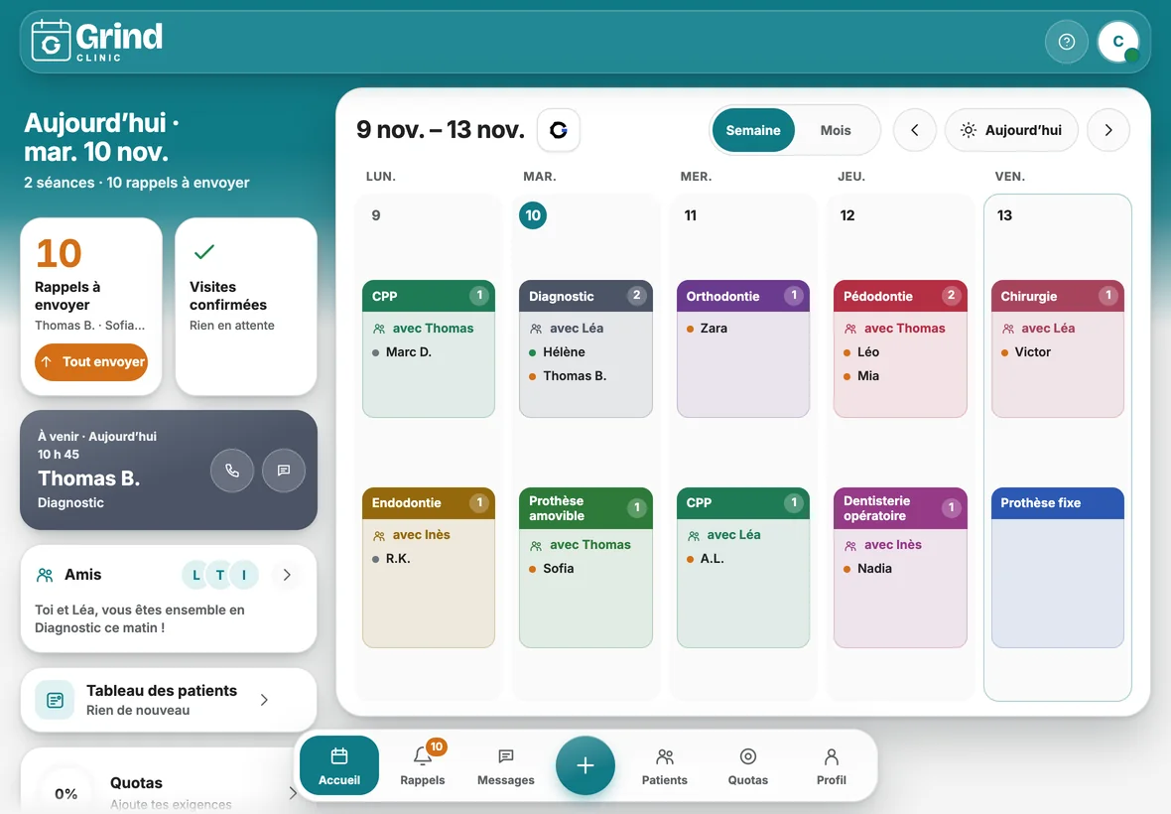1171x814 pixels.
Task: Open Monday's Endodontie session card
Action: pos(429,568)
